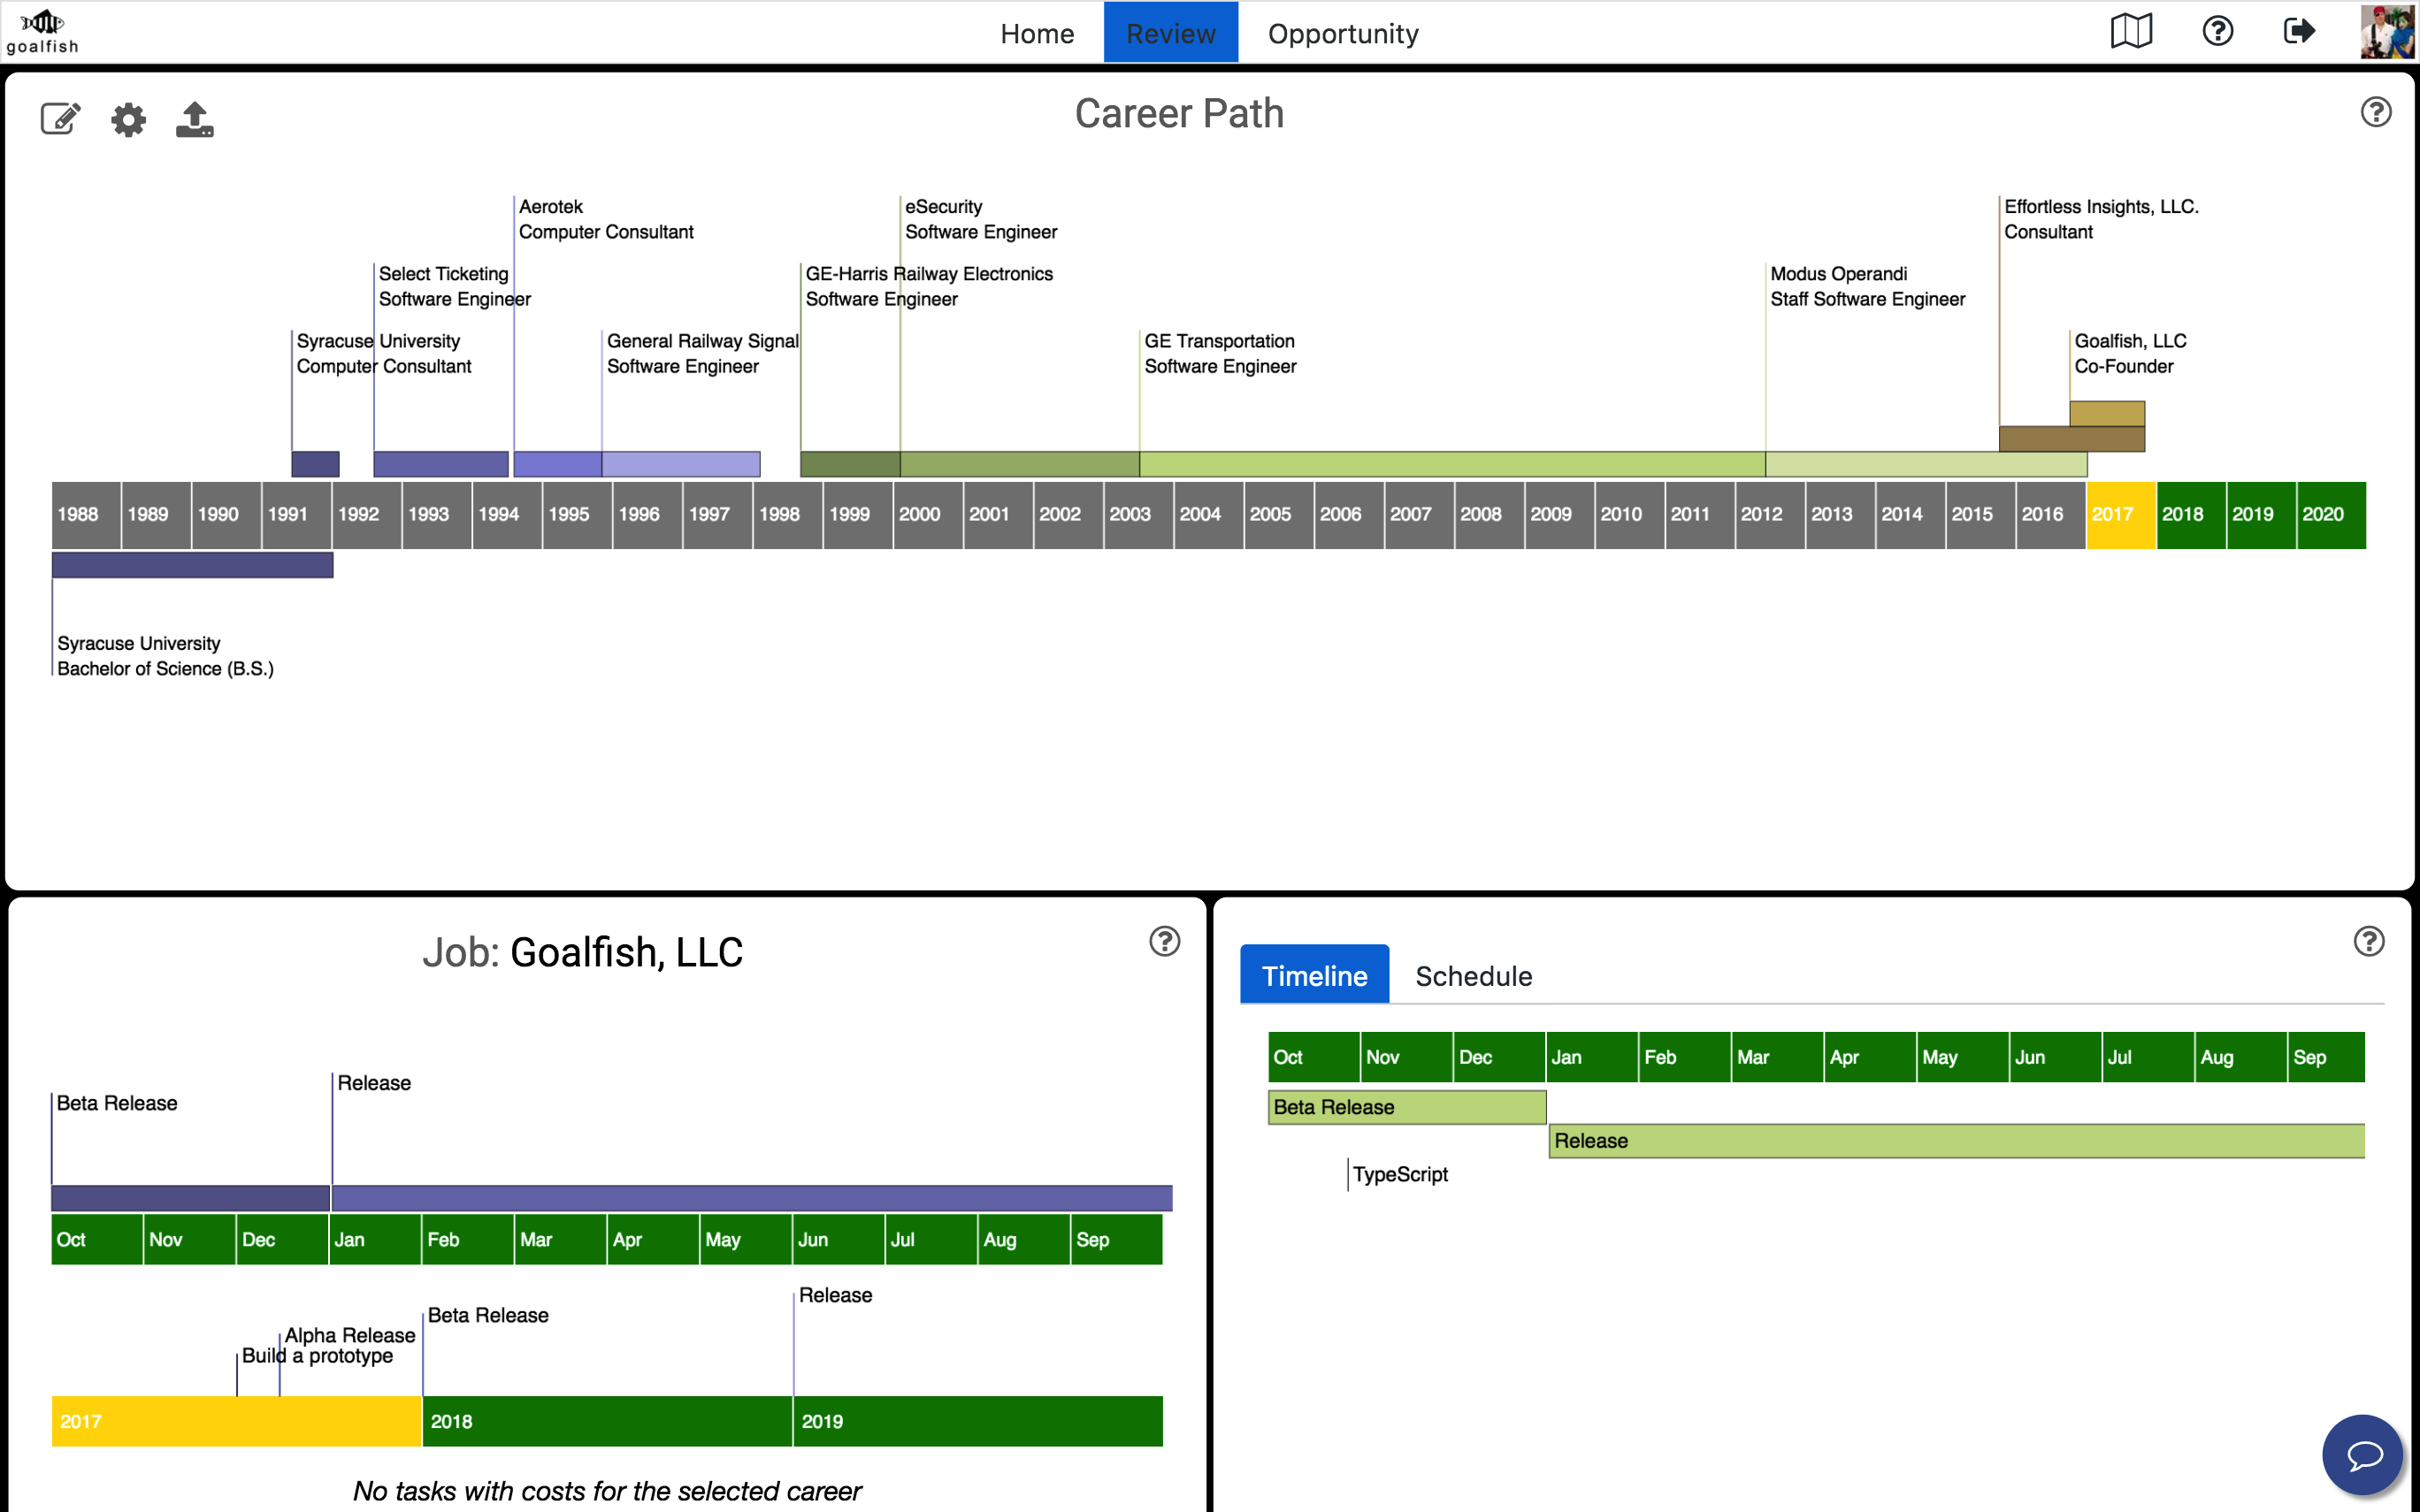This screenshot has width=2420, height=1512.
Task: Select Syracuse University Bachelor of Science label
Action: [165, 656]
